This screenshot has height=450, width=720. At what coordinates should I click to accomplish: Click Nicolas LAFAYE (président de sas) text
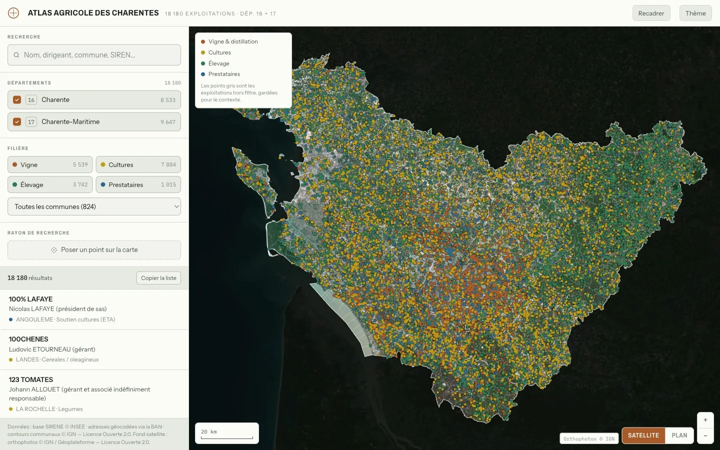(x=57, y=309)
